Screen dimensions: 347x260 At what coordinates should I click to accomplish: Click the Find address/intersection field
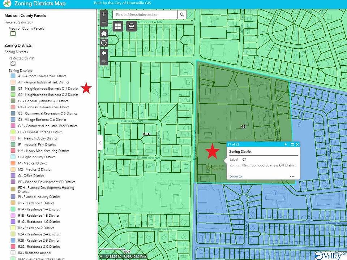pyautogui.click(x=145, y=15)
